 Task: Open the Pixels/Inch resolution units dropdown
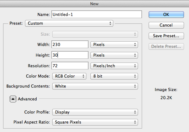point(114,66)
